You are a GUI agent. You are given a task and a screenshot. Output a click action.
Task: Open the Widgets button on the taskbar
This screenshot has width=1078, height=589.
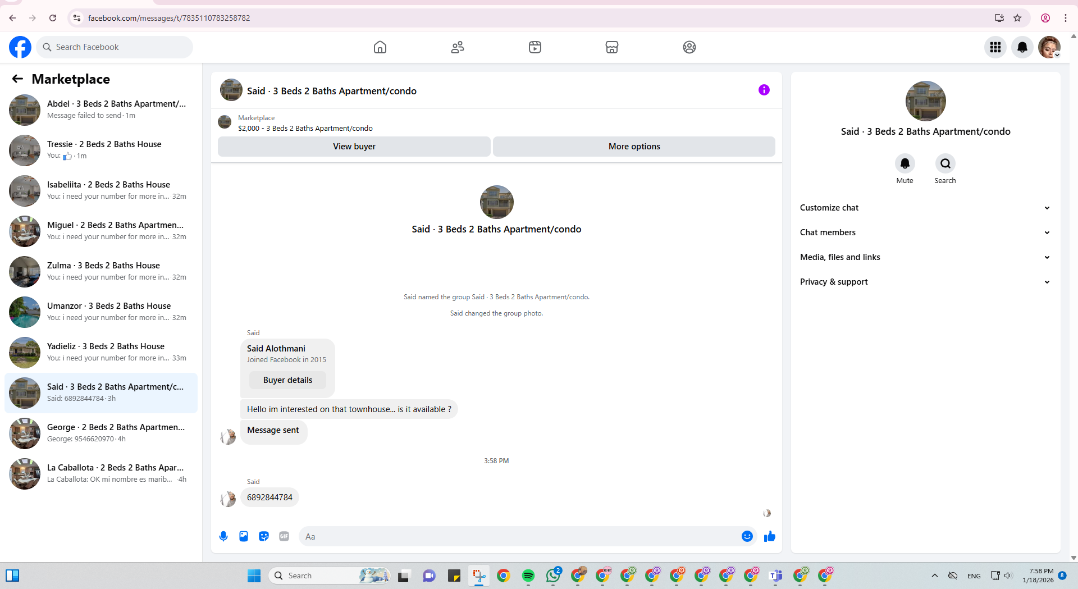pyautogui.click(x=12, y=576)
